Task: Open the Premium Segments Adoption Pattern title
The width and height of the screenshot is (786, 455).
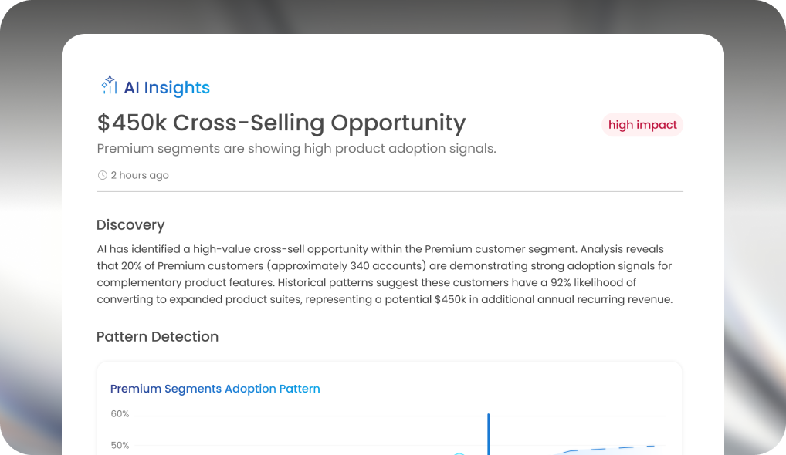Action: coord(215,389)
